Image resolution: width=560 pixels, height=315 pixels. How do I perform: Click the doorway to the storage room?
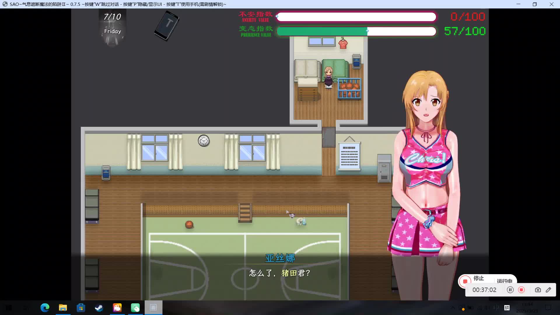[x=329, y=137]
